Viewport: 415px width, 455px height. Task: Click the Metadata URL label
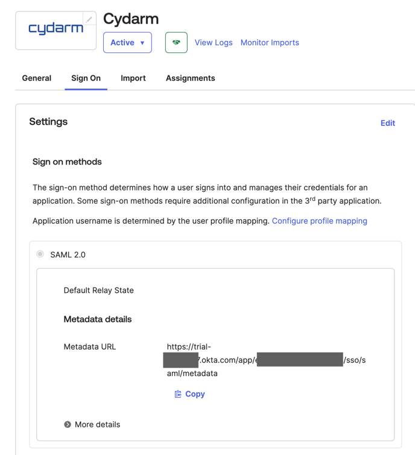click(x=90, y=347)
